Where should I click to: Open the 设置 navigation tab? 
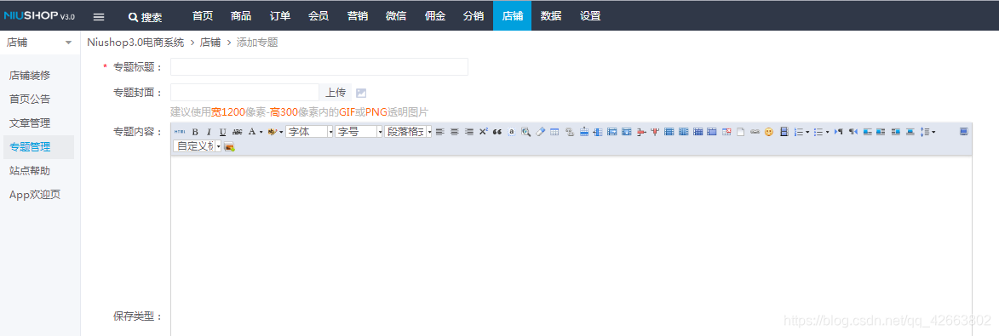coord(590,16)
